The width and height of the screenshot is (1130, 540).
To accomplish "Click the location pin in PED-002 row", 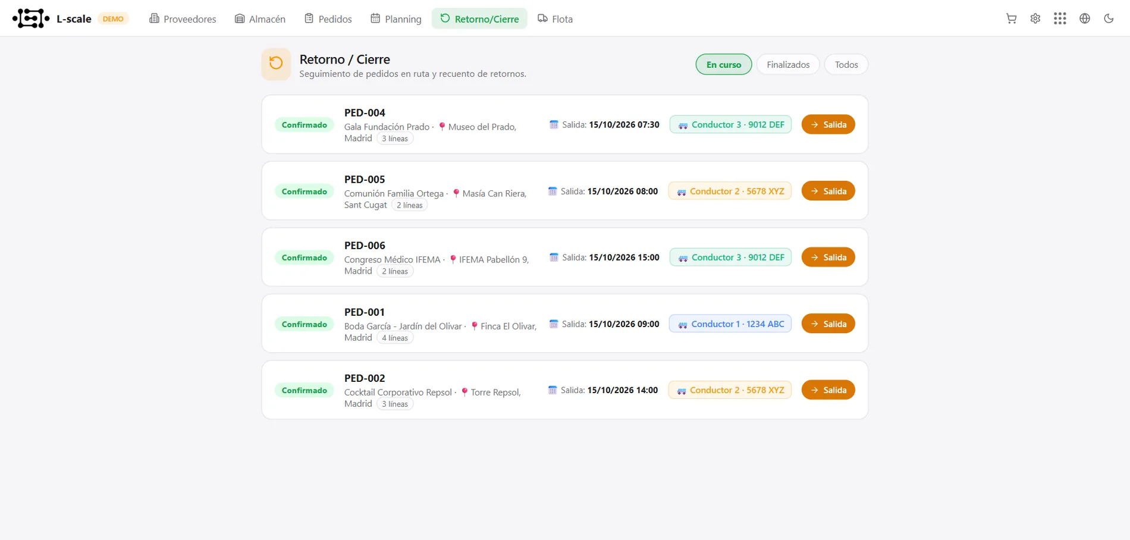I will click(464, 392).
